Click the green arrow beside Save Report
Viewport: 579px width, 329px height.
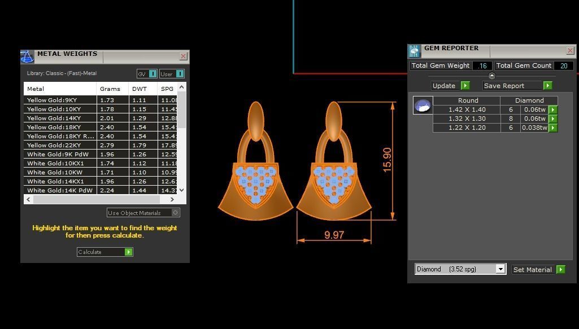(547, 86)
